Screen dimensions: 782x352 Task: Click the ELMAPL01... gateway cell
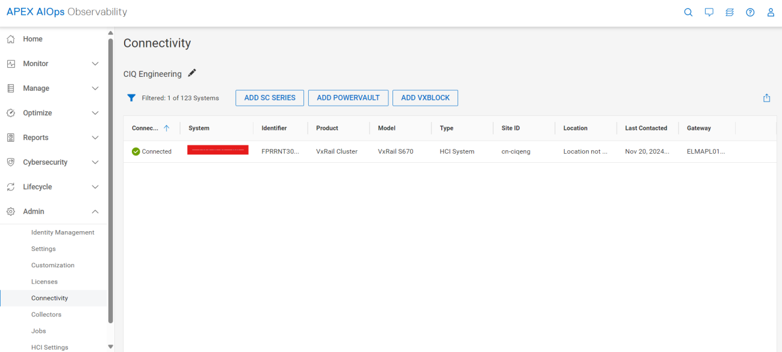coord(706,151)
